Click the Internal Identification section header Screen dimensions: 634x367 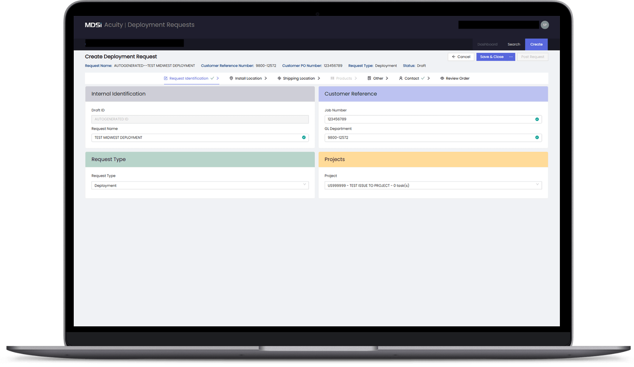point(200,94)
